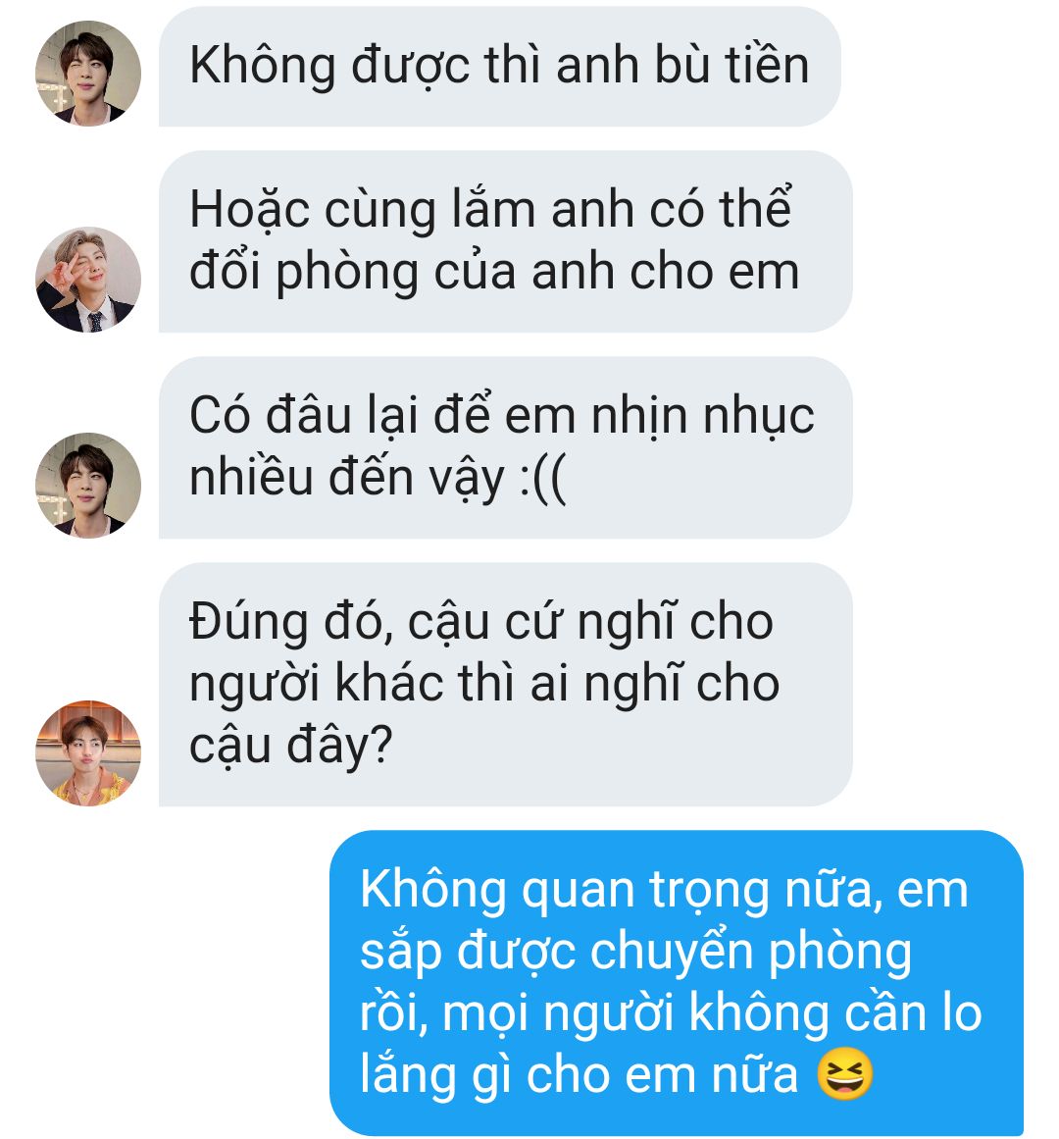
Task: Tap the line "Có đâu lại để em nhịn nhục"
Action: click(502, 416)
